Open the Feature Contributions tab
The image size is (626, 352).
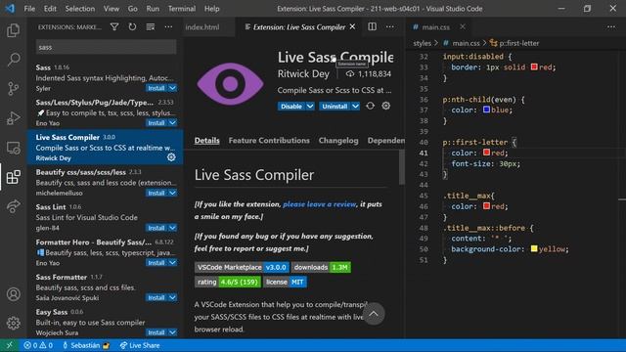coord(269,141)
